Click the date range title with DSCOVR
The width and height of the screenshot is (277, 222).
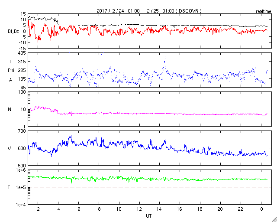(149, 11)
